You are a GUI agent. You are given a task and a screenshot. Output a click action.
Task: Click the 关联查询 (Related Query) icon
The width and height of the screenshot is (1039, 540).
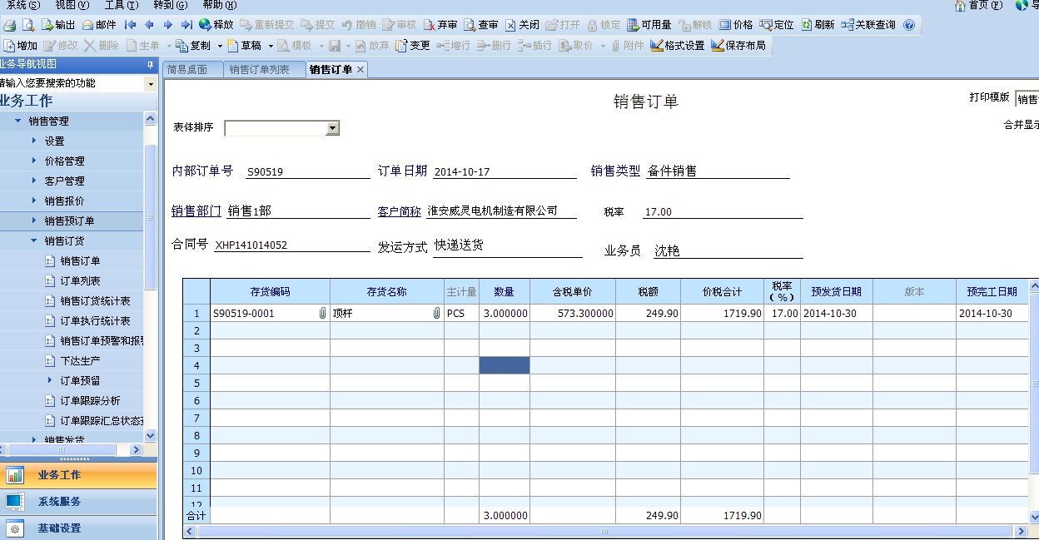coord(863,24)
